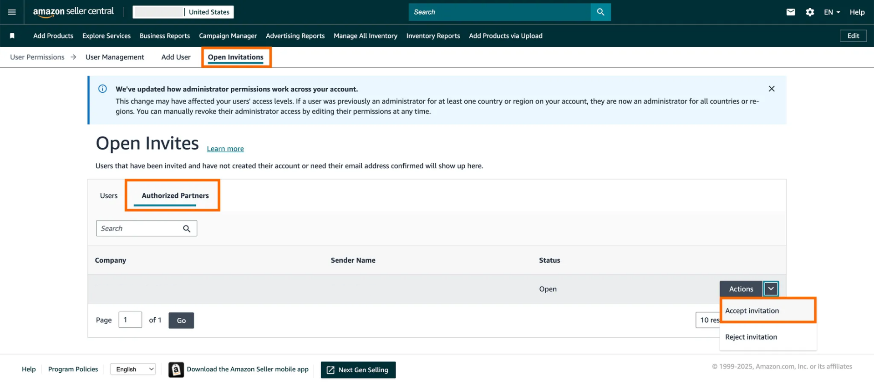This screenshot has width=874, height=385.
Task: Open the footer Help link
Action: pyautogui.click(x=29, y=369)
